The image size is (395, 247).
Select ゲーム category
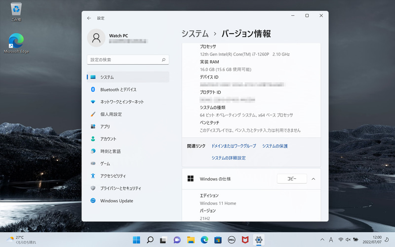coord(128,164)
